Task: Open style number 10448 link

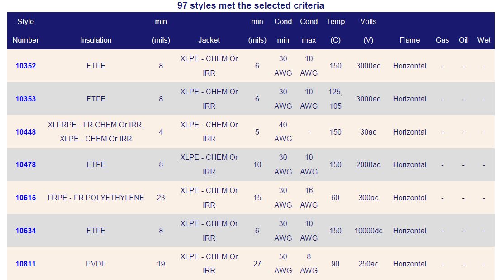Action: [x=26, y=132]
